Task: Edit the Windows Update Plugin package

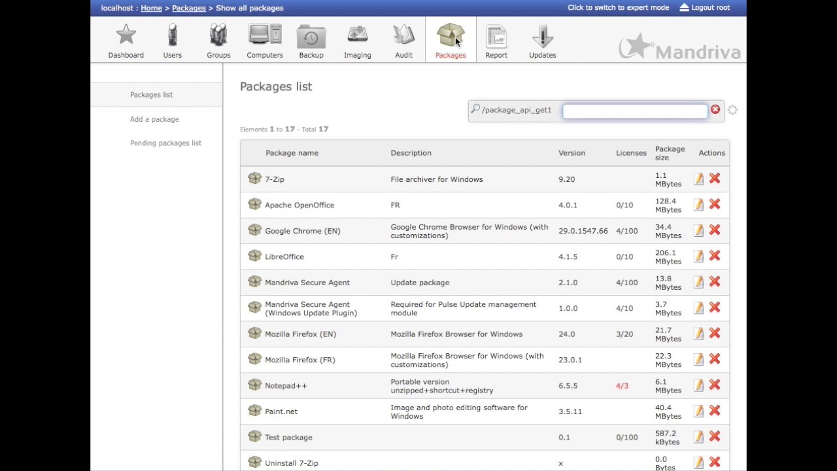Action: (698, 308)
